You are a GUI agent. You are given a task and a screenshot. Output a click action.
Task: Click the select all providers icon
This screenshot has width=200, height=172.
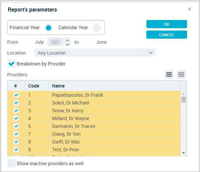169,74
